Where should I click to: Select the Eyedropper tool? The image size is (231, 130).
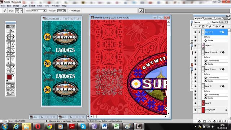(13, 67)
